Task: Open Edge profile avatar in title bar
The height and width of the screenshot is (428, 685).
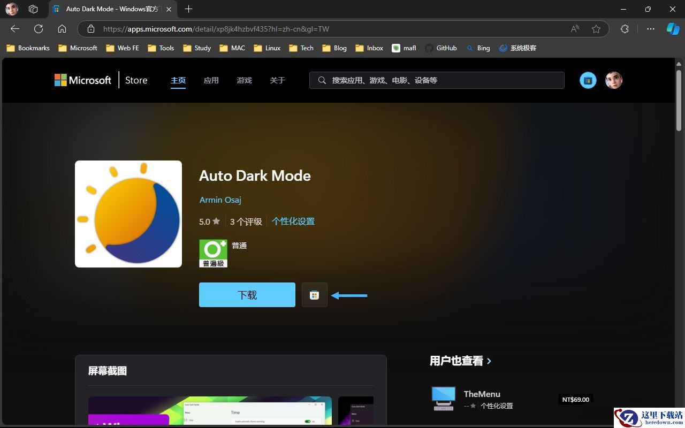Action: pyautogui.click(x=12, y=9)
